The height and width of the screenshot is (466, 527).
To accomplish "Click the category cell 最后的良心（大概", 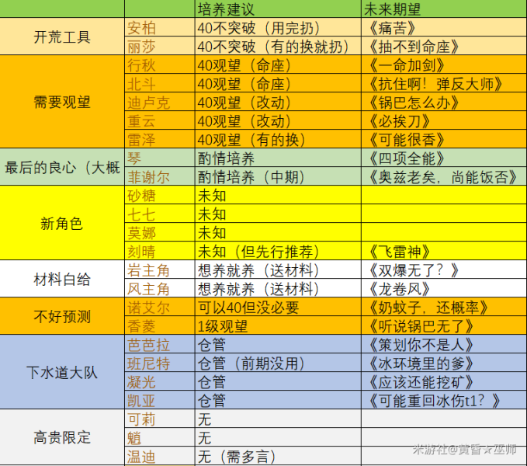I will tap(62, 167).
